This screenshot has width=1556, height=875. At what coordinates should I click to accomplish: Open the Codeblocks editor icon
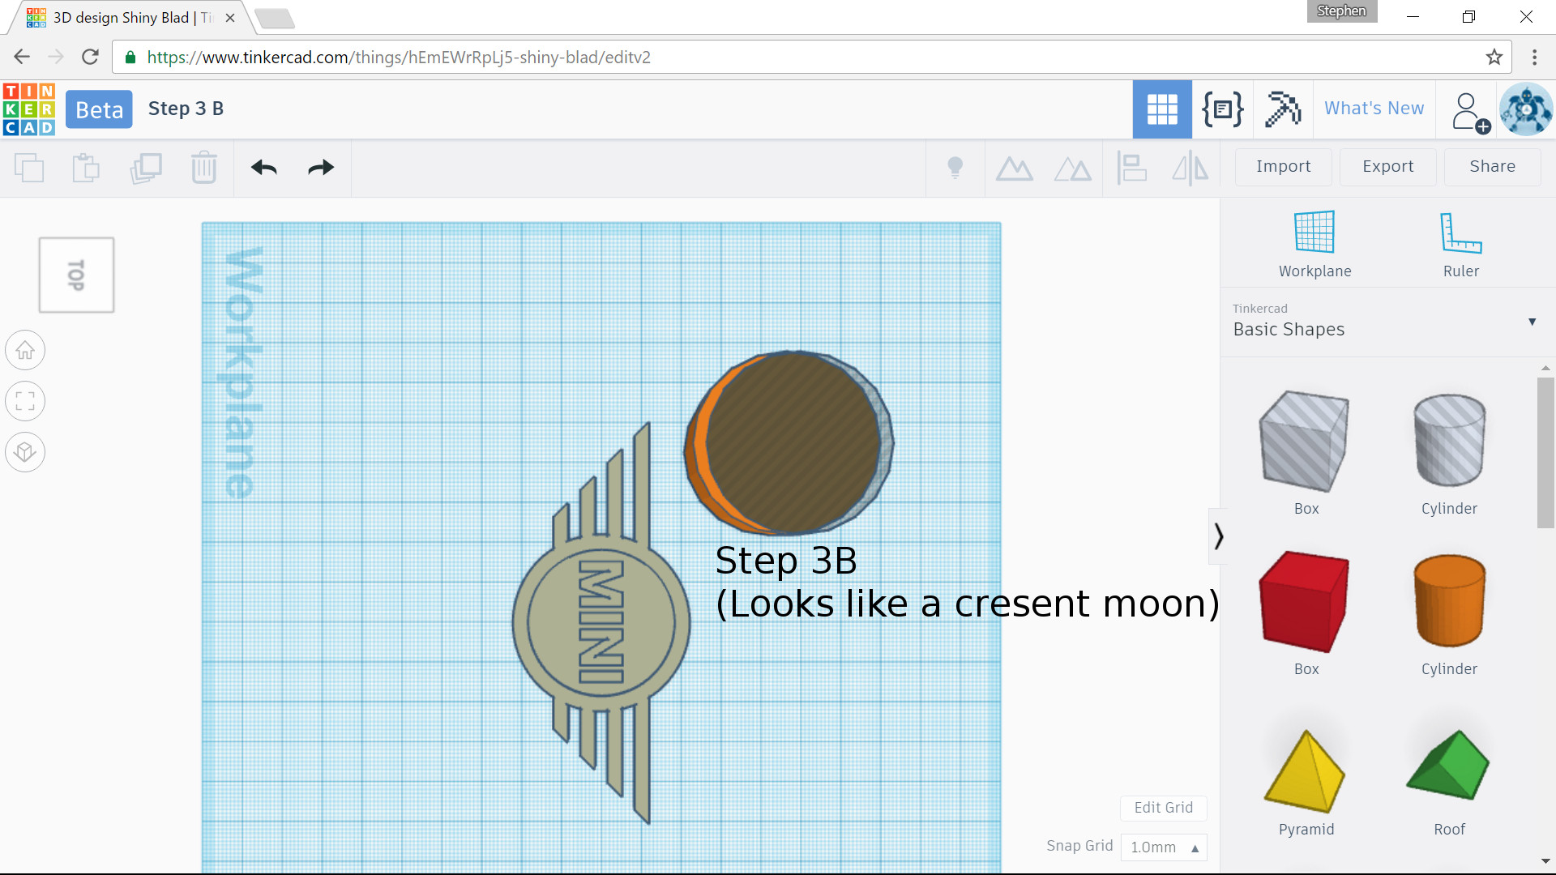tap(1222, 109)
